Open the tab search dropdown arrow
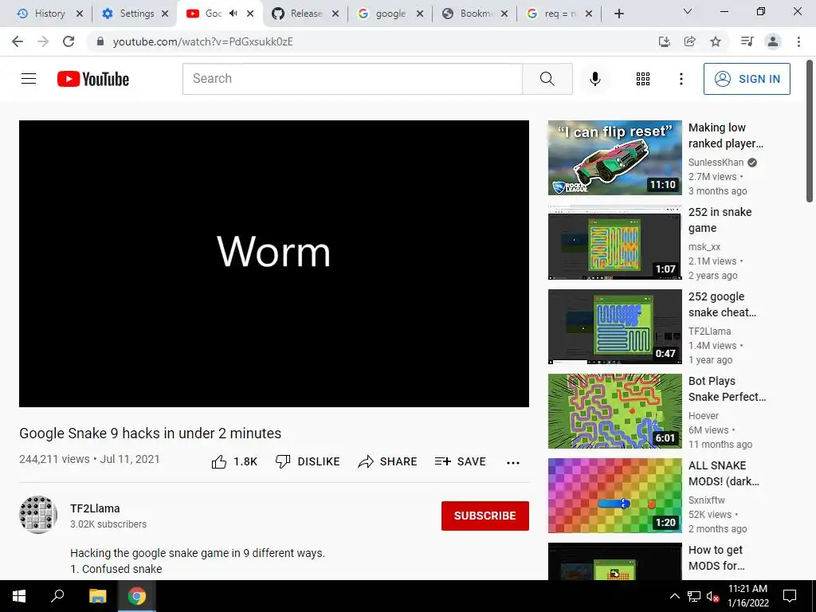816x612 pixels. (687, 11)
